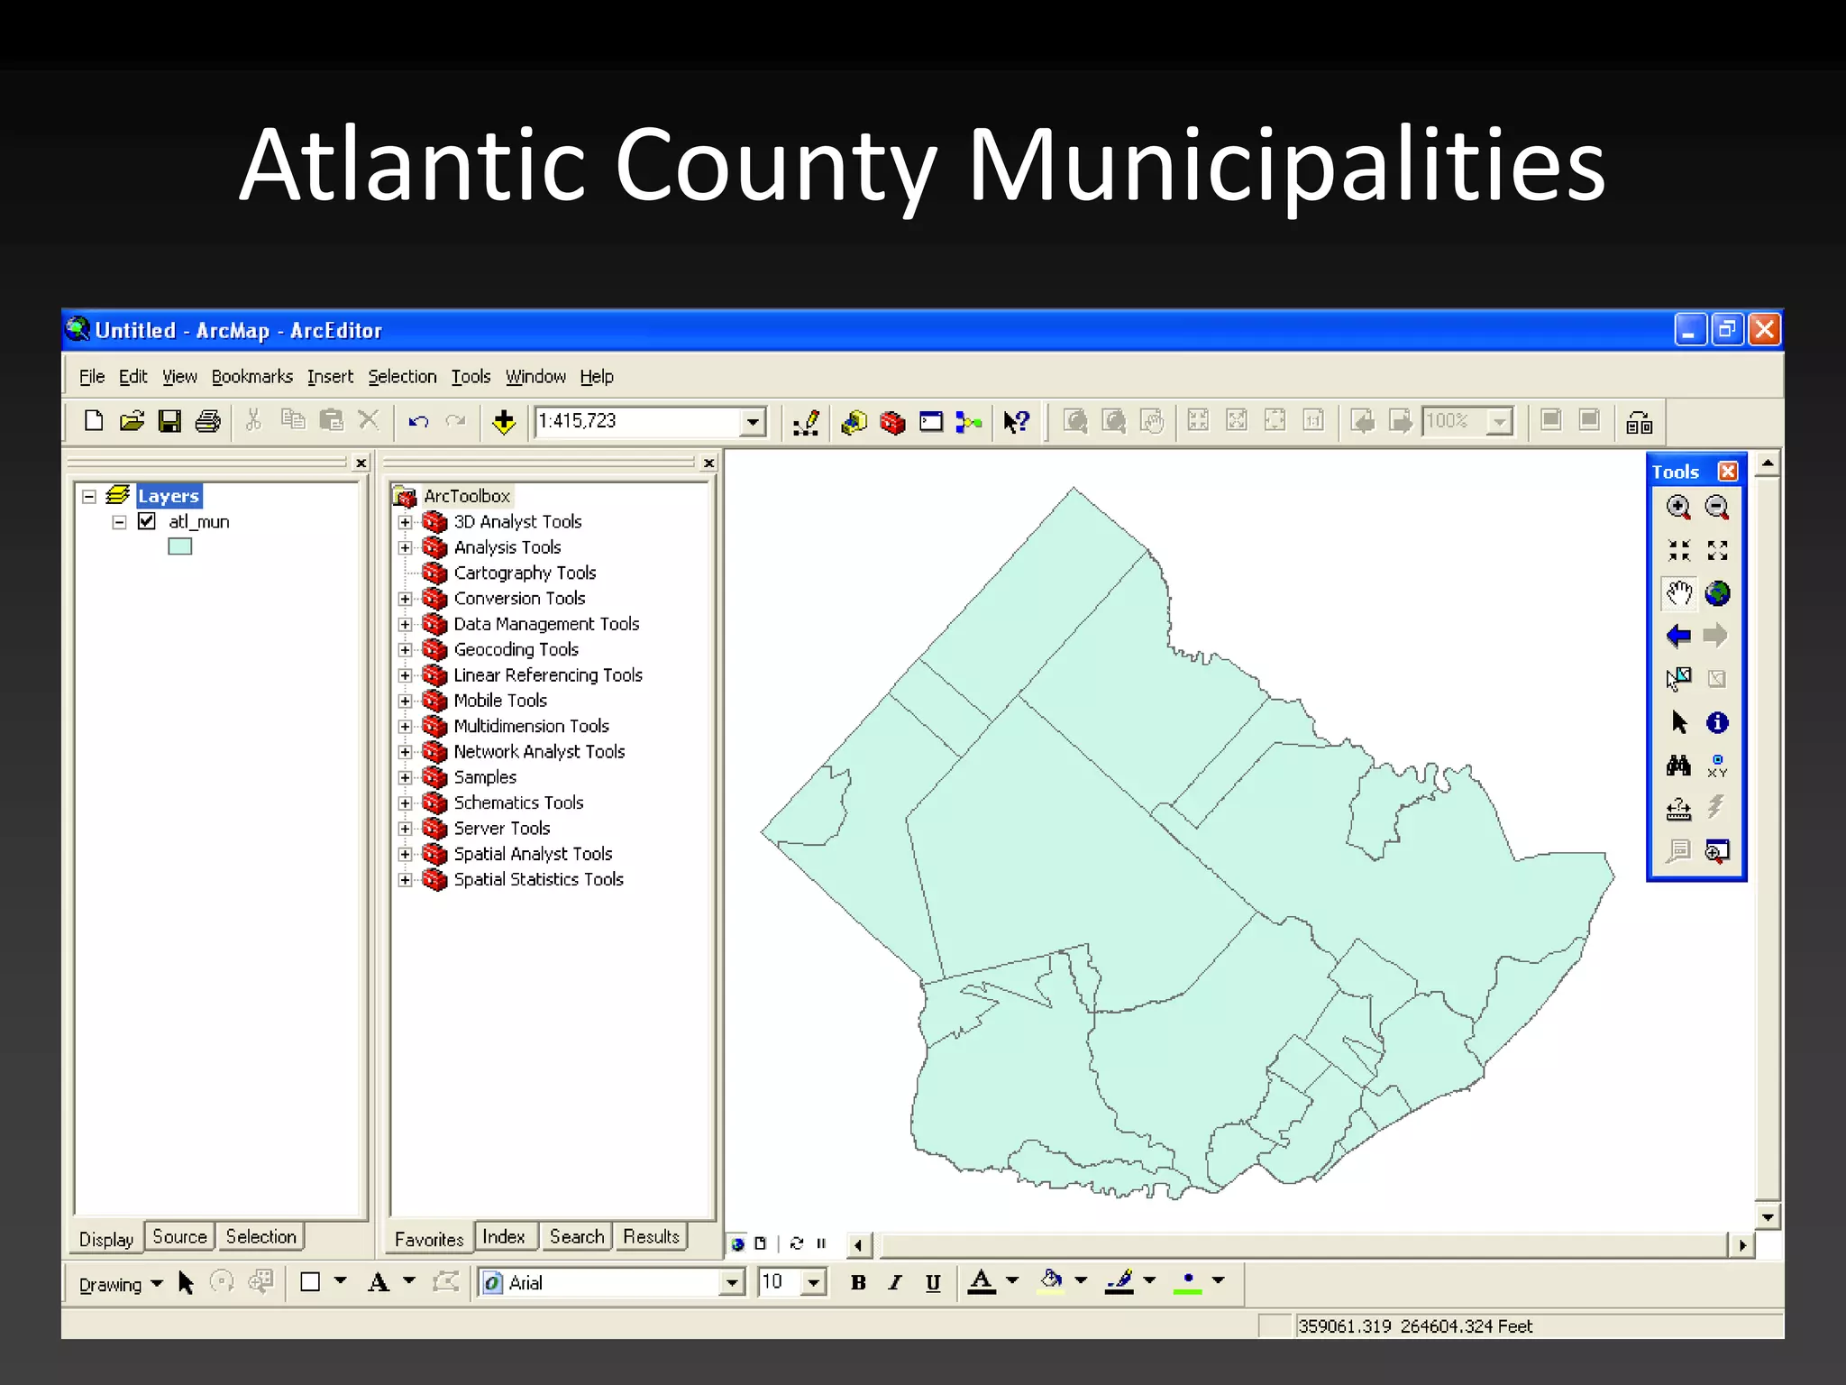
Task: Toggle Italic text formatting
Action: (895, 1282)
